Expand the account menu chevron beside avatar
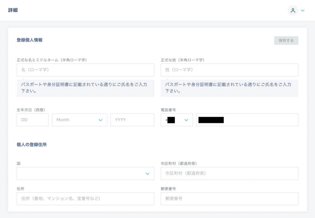The image size is (315, 218). tap(303, 10)
